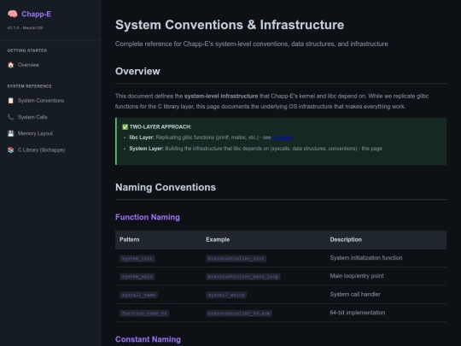Click the TWO-LAYER APPROACH callout title
Screen dimensions: 461x346
click(x=160, y=126)
